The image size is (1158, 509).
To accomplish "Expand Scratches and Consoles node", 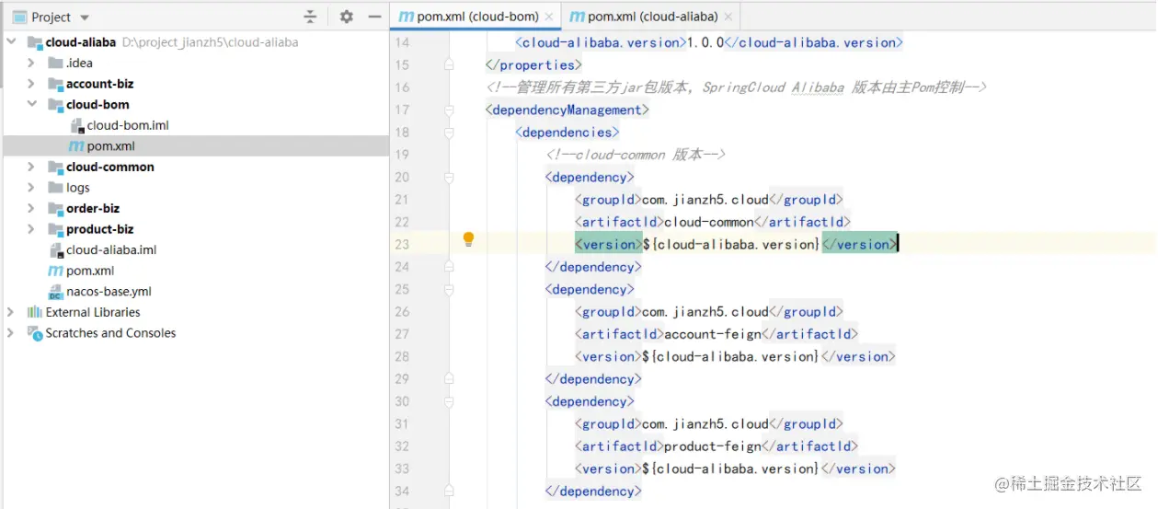I will coord(11,333).
